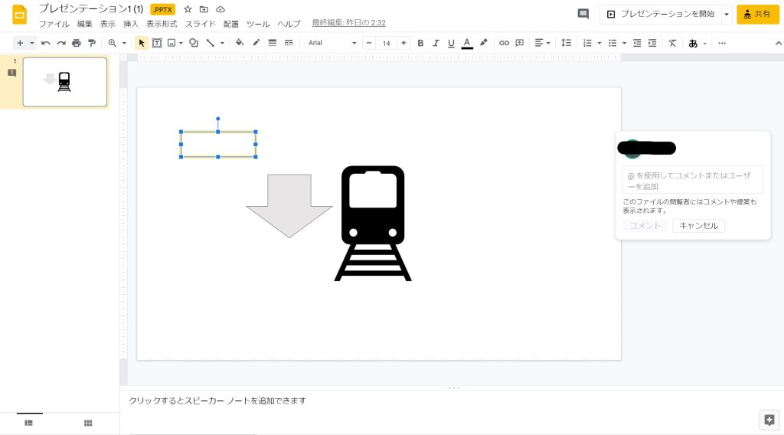Toggle underline formatting

click(451, 43)
